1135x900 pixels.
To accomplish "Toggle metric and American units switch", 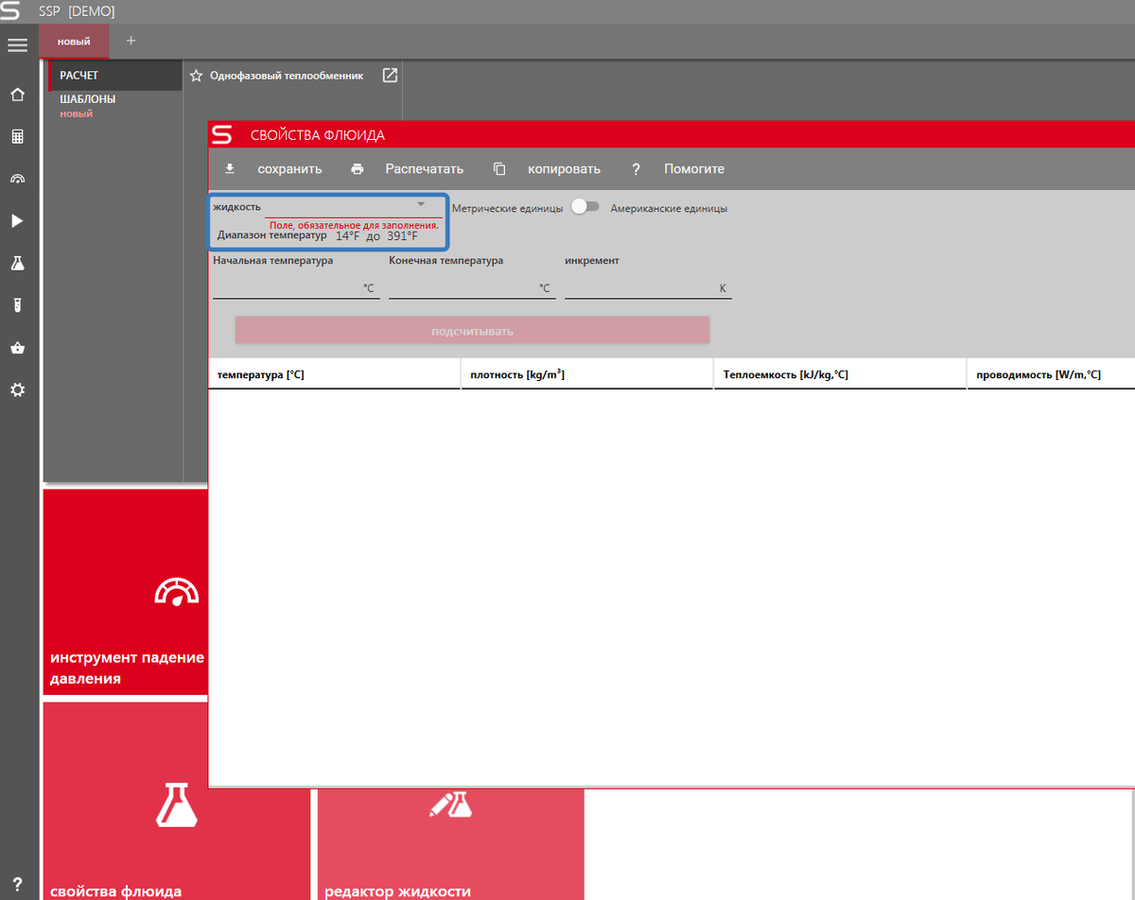I will pos(586,208).
